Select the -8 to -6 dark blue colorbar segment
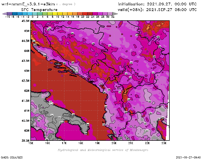 tap(15, 14)
